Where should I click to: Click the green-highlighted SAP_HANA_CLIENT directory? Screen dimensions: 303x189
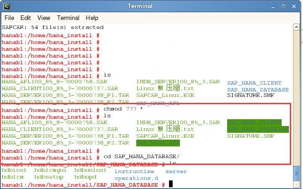[254, 122]
